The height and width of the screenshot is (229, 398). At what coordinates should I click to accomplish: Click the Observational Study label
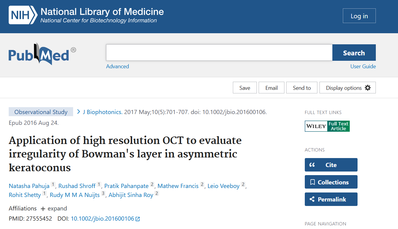[41, 112]
